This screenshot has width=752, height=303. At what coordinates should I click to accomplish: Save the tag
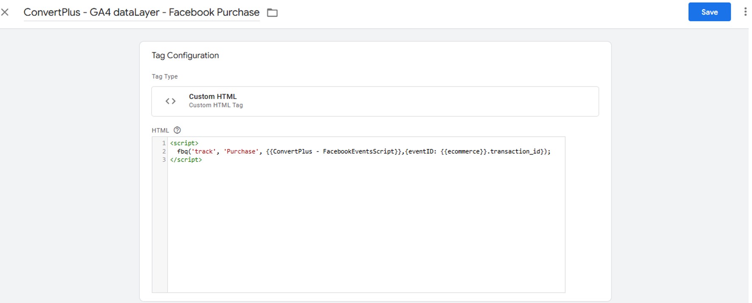(x=709, y=12)
